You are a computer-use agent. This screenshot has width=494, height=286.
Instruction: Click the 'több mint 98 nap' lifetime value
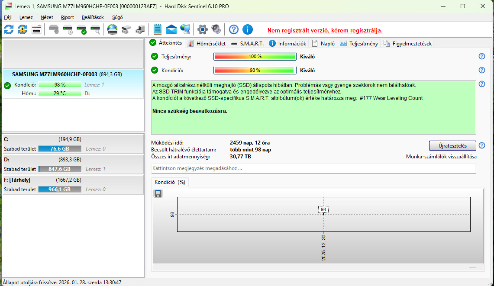(x=251, y=150)
